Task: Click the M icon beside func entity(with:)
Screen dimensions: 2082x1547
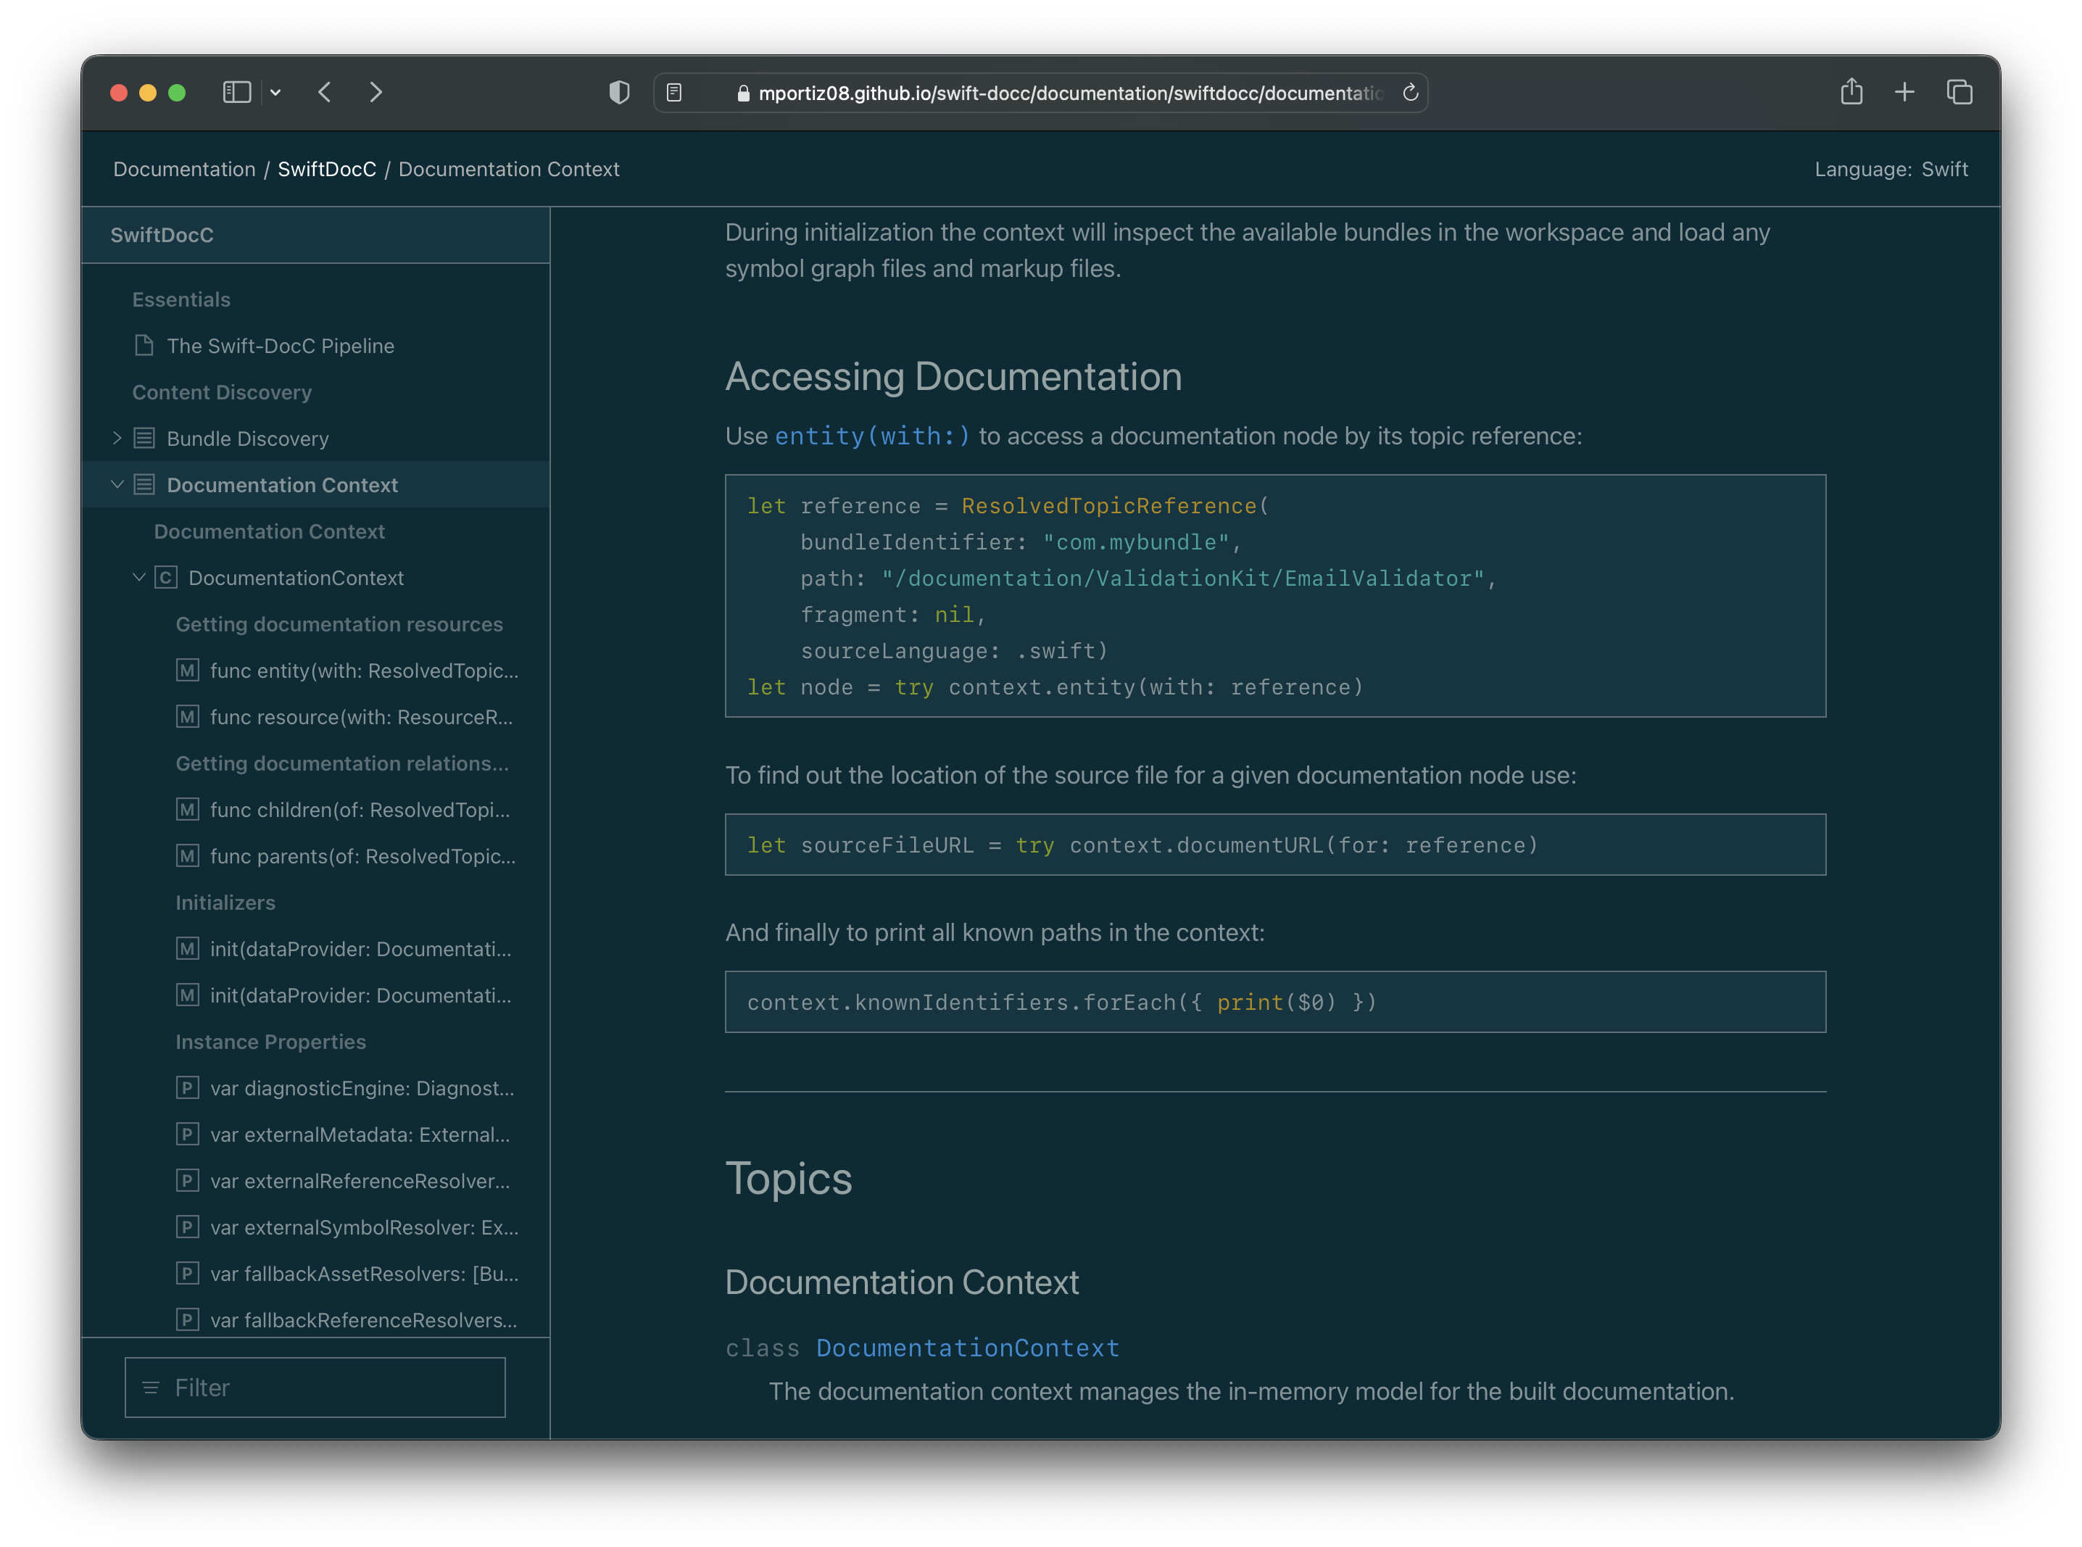Action: pyautogui.click(x=187, y=671)
